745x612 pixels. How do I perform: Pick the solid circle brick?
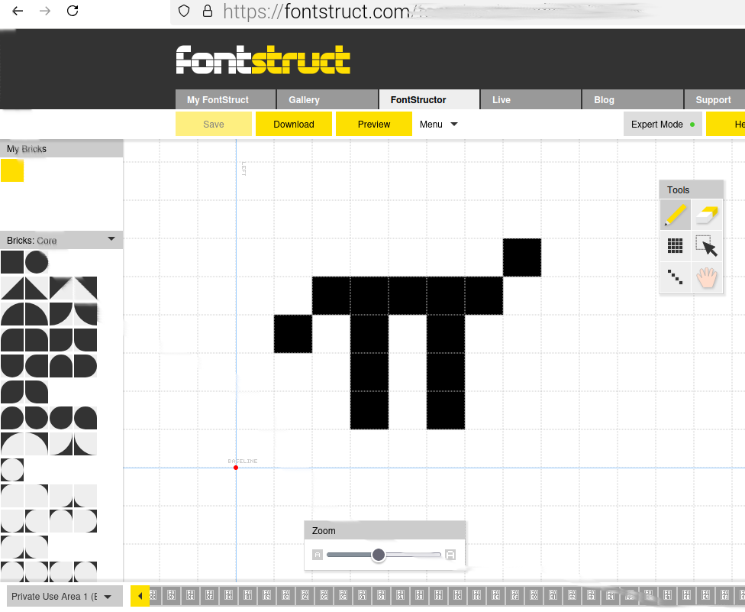(37, 263)
